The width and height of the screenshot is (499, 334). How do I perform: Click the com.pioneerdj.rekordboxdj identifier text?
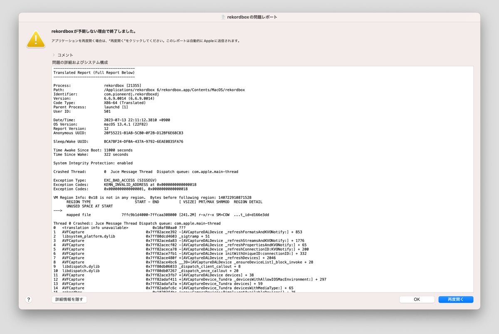(131, 94)
